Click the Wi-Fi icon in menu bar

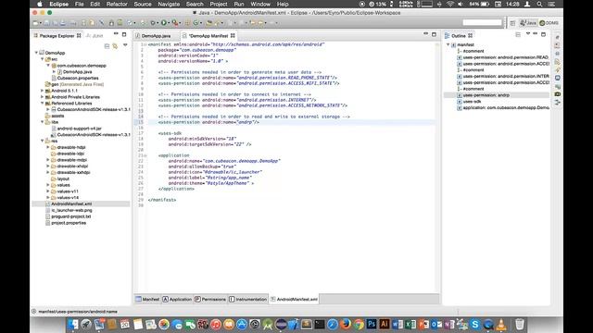[450, 4]
